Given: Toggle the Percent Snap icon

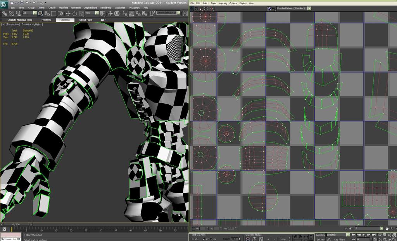Looking at the screenshot, I should point(138,14).
